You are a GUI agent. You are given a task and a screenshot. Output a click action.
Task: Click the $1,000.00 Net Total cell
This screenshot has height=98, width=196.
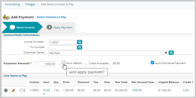[121, 90]
